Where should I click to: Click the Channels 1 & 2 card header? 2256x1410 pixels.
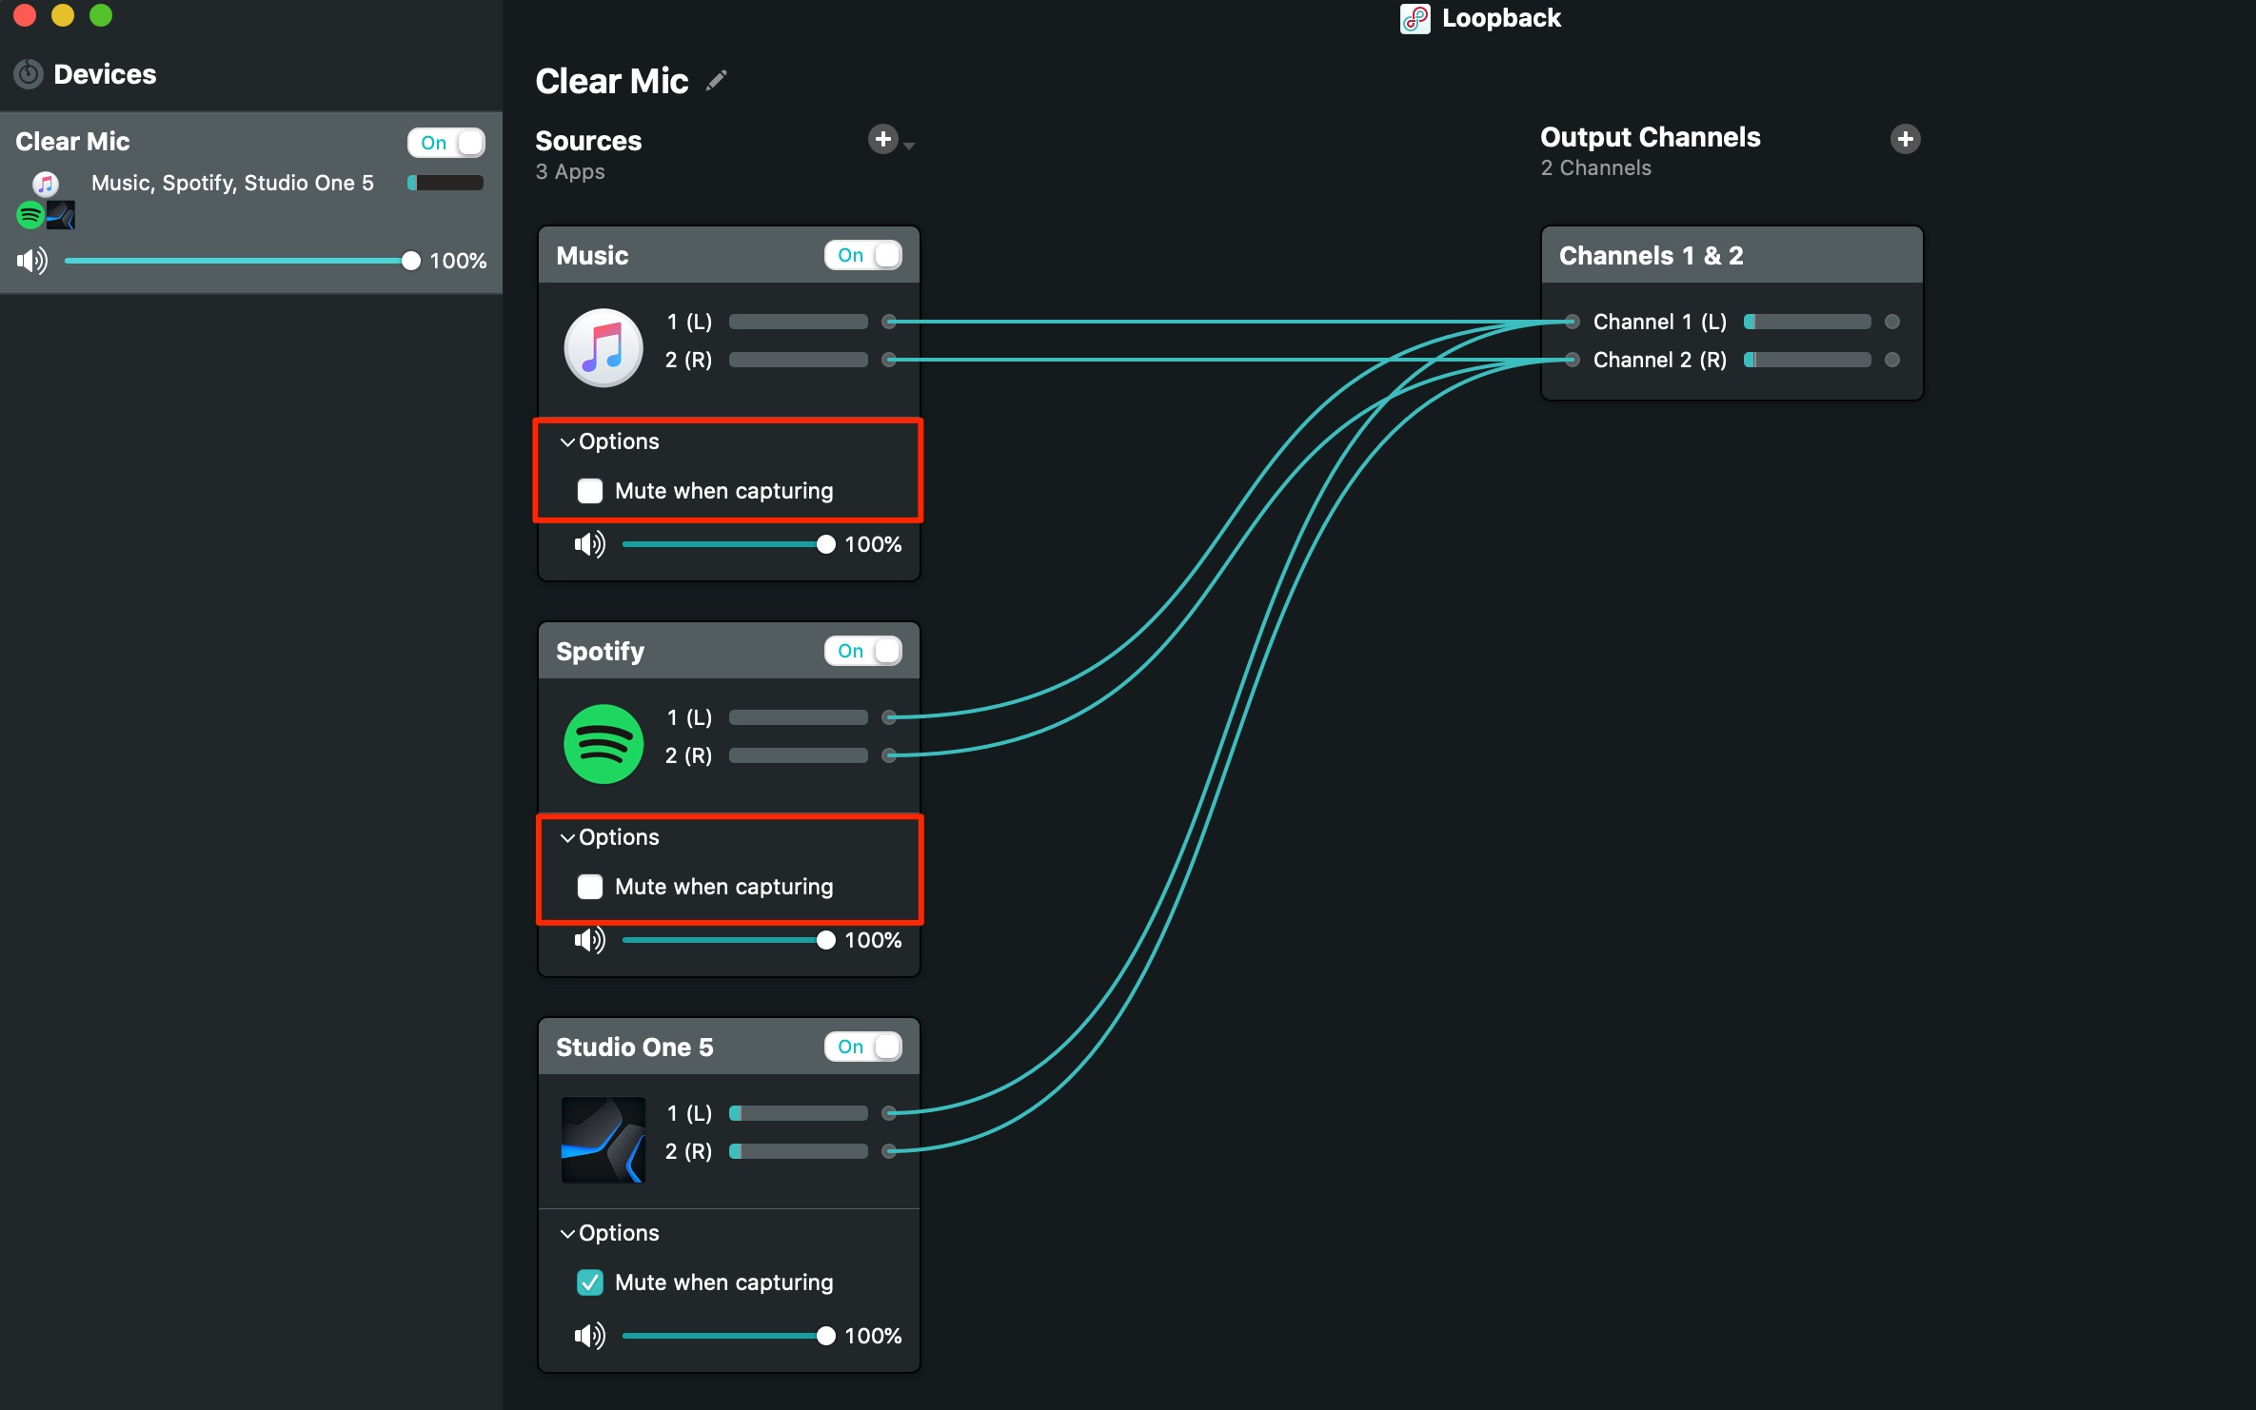point(1732,255)
